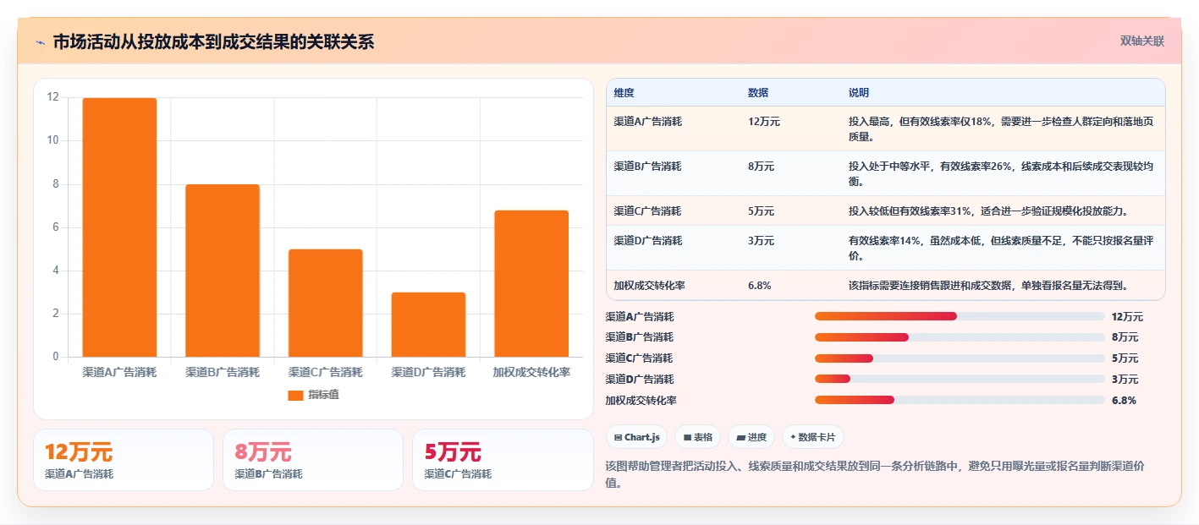This screenshot has width=1199, height=525.
Task: Click the description mentioning 有效线索率14%
Action: pyautogui.click(x=1001, y=248)
